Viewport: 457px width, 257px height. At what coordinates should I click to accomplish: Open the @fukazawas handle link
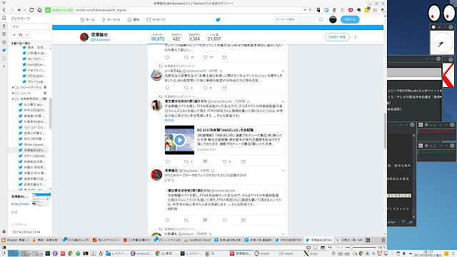(x=100, y=40)
